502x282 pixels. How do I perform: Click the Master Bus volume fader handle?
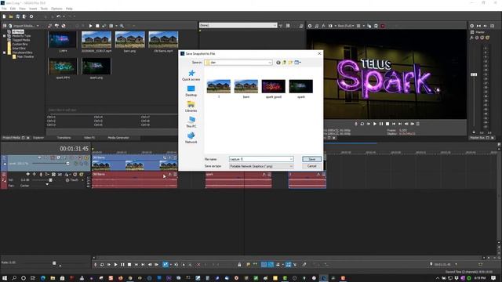474,74
